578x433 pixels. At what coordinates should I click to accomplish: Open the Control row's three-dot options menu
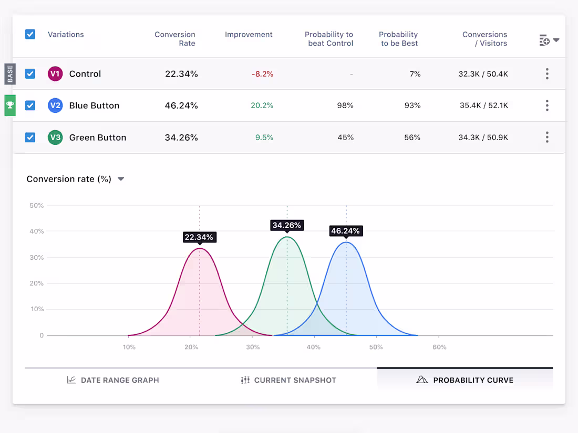[x=547, y=73]
